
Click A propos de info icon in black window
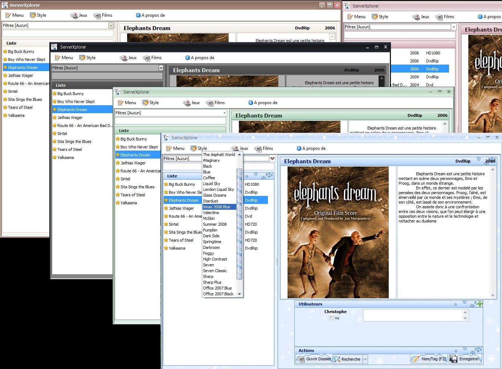188,58
